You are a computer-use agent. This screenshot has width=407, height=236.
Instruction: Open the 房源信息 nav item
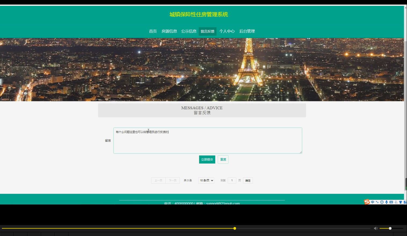[169, 31]
